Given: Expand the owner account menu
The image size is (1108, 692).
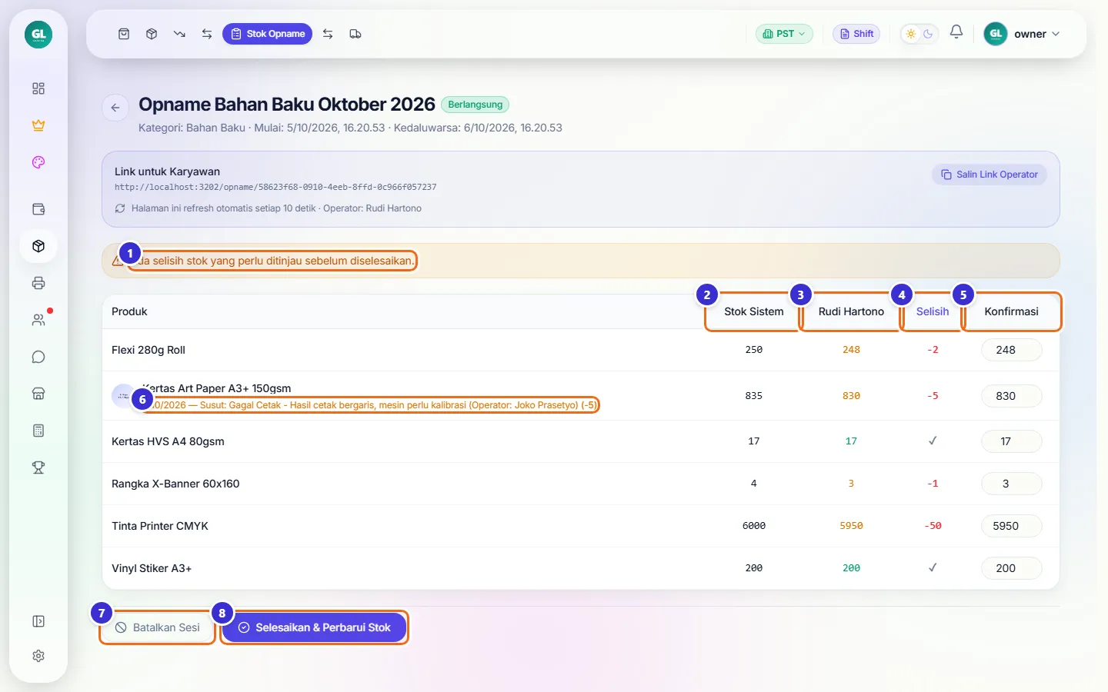Looking at the screenshot, I should [1023, 34].
